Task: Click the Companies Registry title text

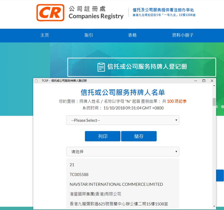Action: [96, 16]
